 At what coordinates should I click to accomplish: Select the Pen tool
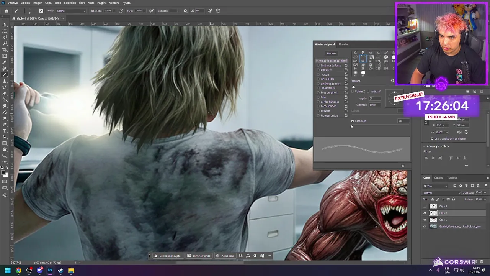tap(5, 125)
